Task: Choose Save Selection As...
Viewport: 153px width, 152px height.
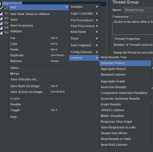Action: pyautogui.click(x=39, y=79)
